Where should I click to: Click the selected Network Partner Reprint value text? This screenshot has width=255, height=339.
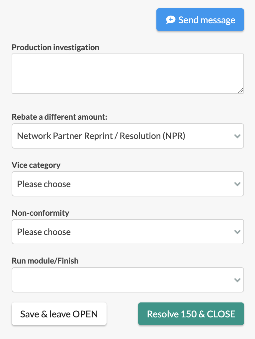(101, 136)
